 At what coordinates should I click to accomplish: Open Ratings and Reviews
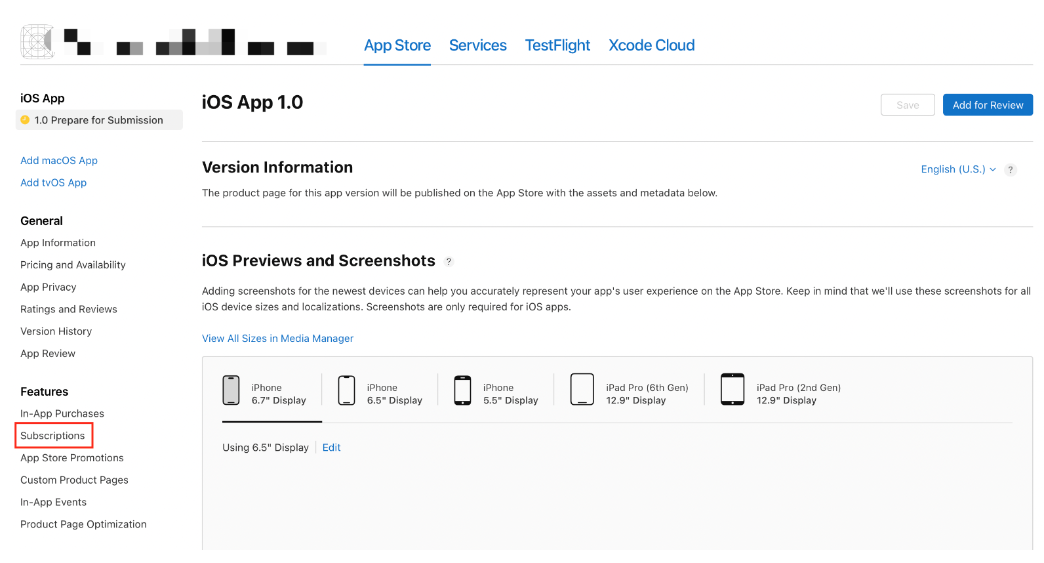click(x=69, y=309)
